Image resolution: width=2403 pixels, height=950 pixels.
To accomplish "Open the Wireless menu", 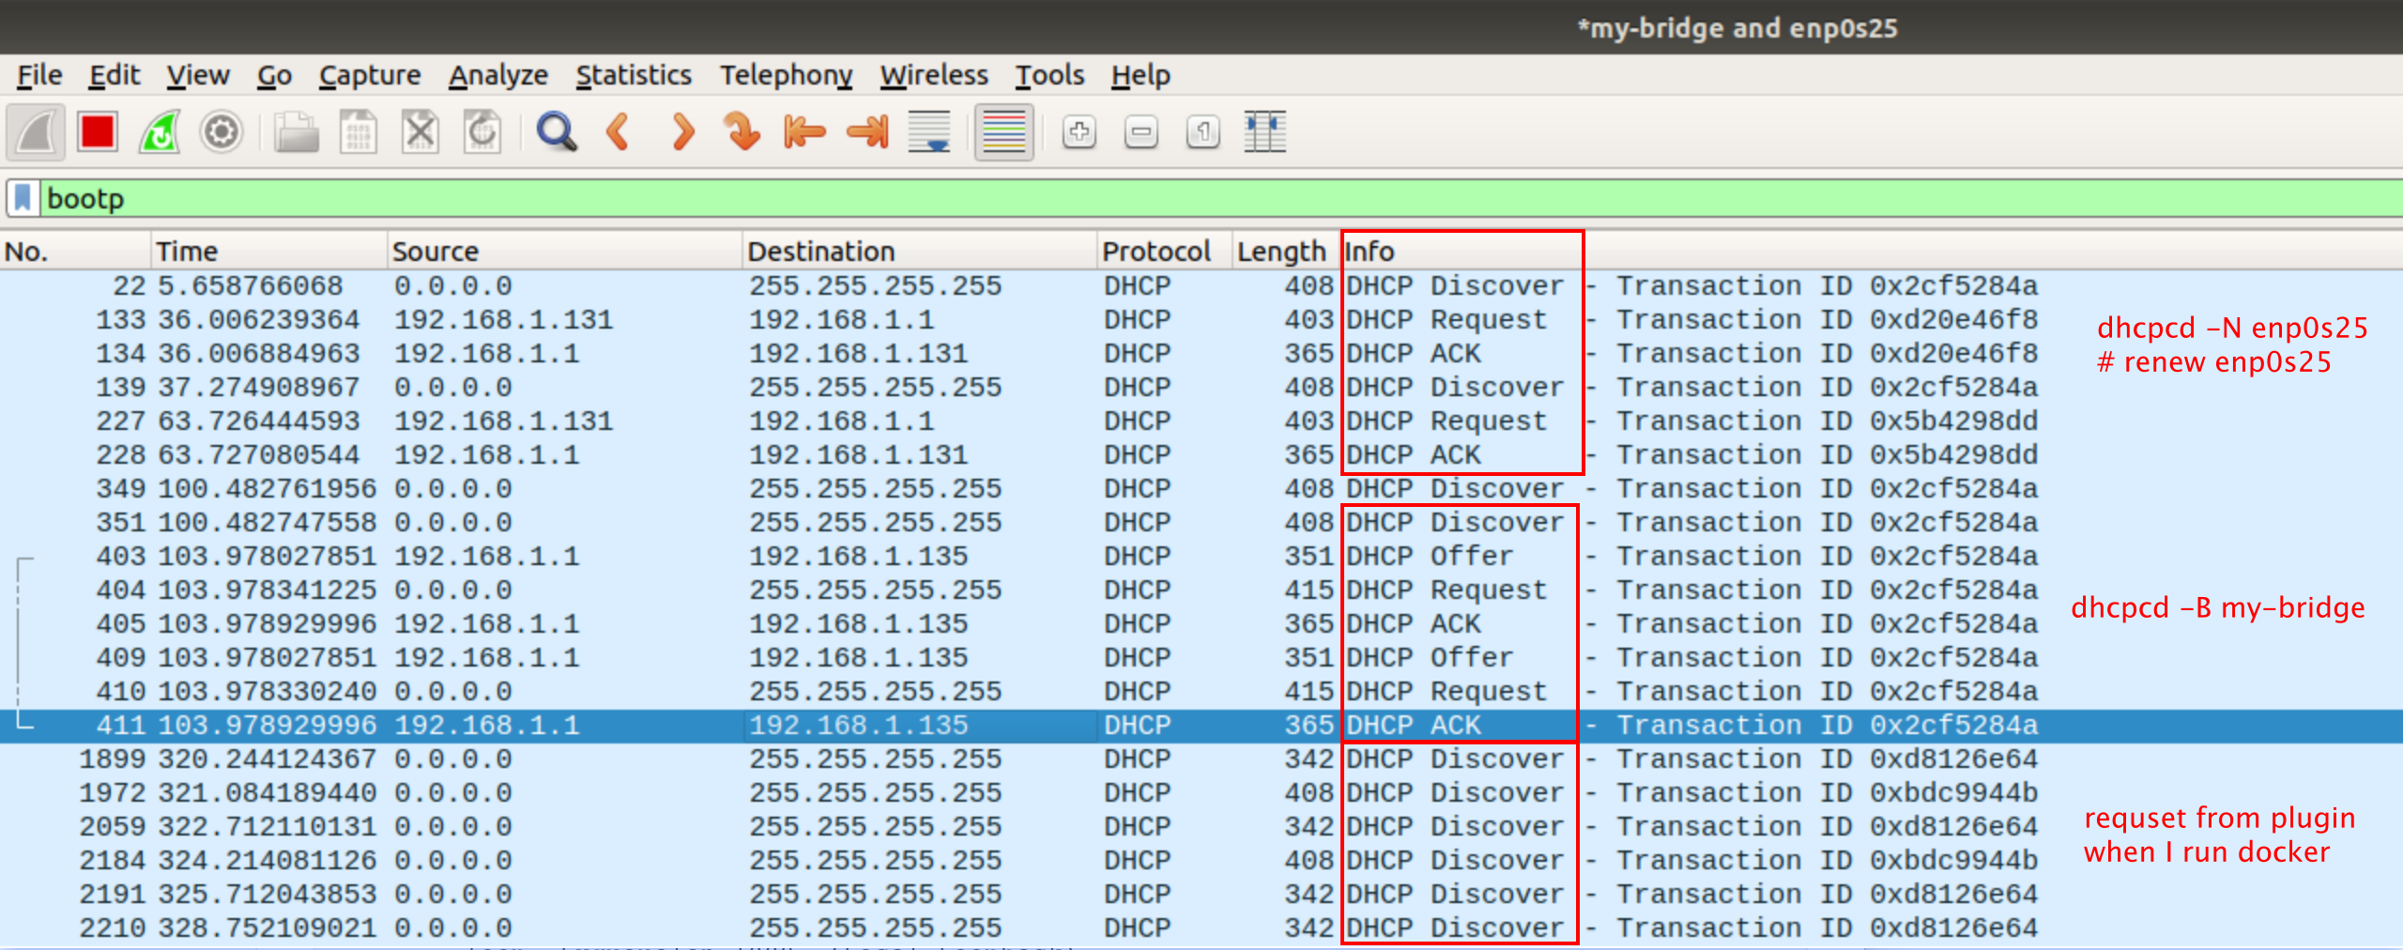I will [934, 75].
